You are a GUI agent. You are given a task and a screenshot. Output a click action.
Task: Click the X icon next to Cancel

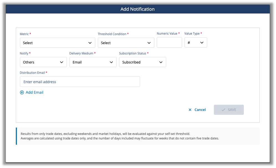click(x=190, y=110)
